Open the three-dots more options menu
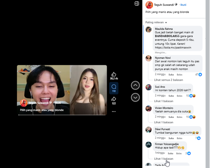The height and width of the screenshot is (168, 210). 114,112
